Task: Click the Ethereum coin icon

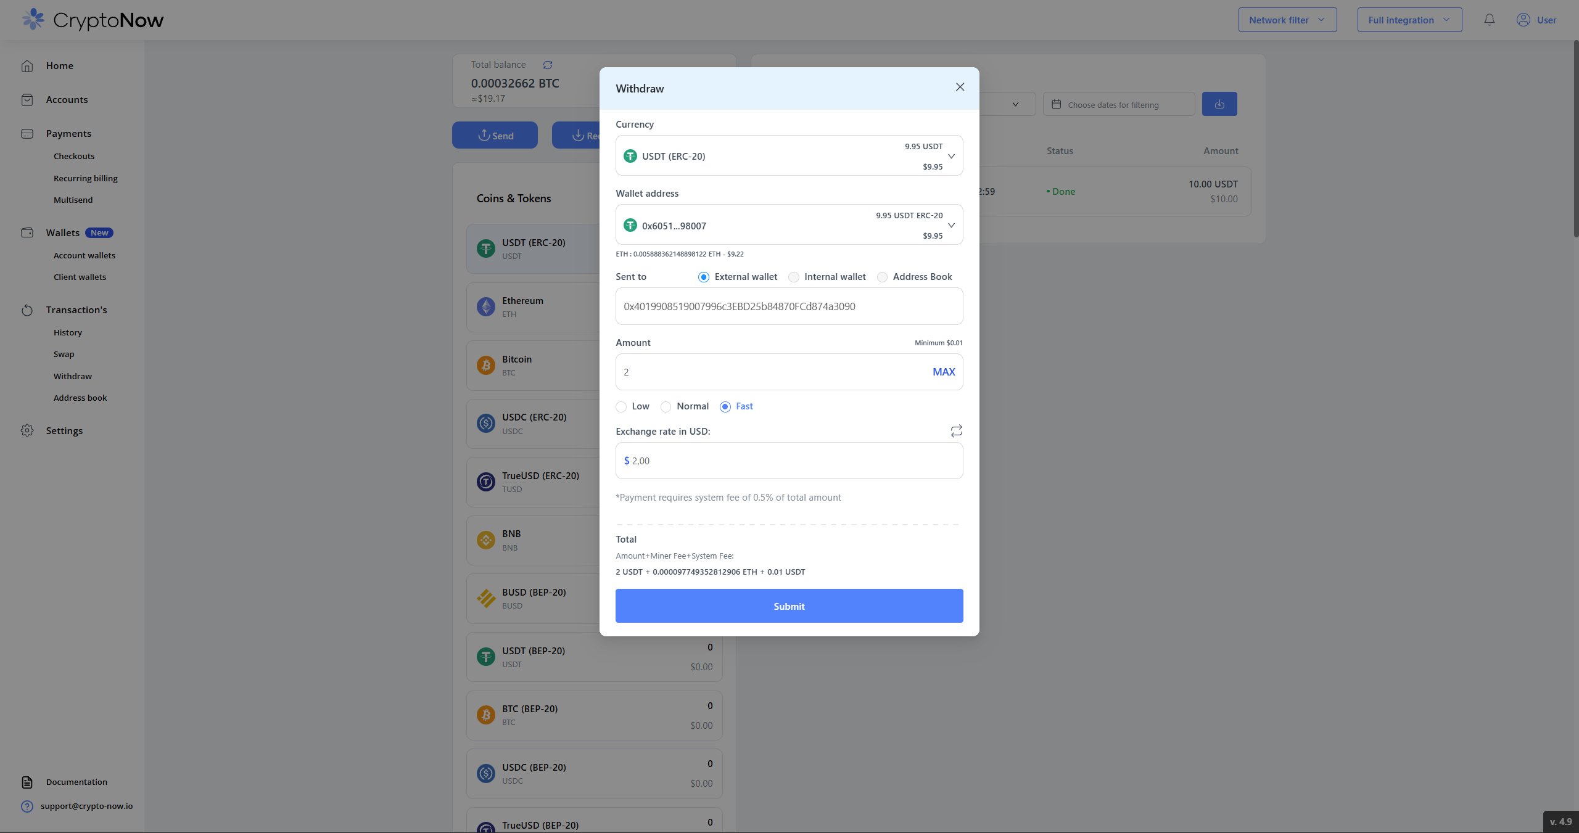Action: tap(486, 306)
